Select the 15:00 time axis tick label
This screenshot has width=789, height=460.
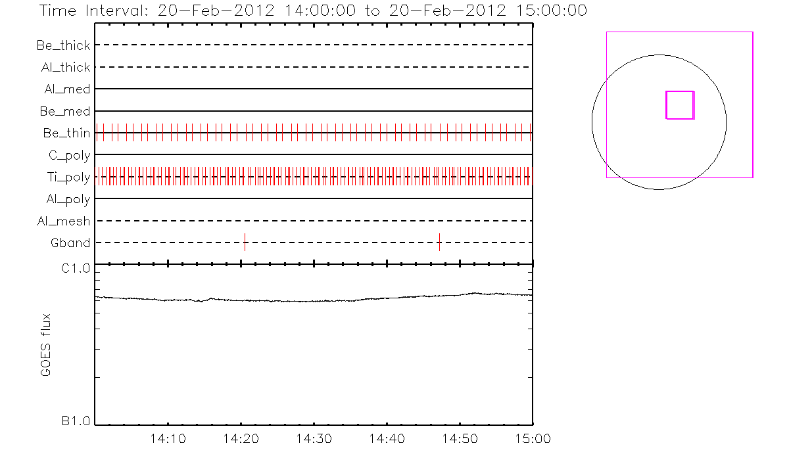tap(532, 438)
